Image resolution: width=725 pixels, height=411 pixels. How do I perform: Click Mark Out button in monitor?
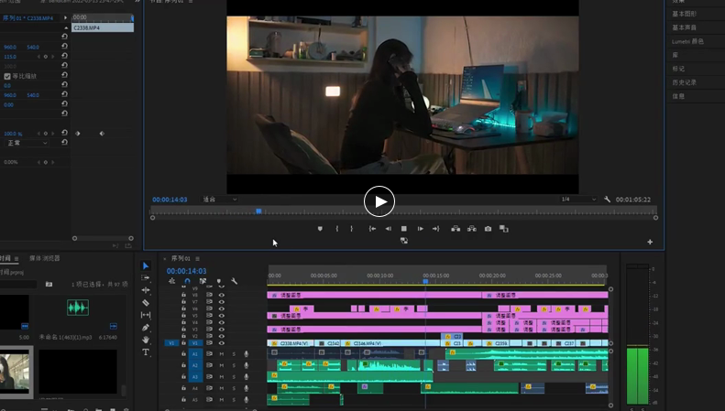point(351,229)
